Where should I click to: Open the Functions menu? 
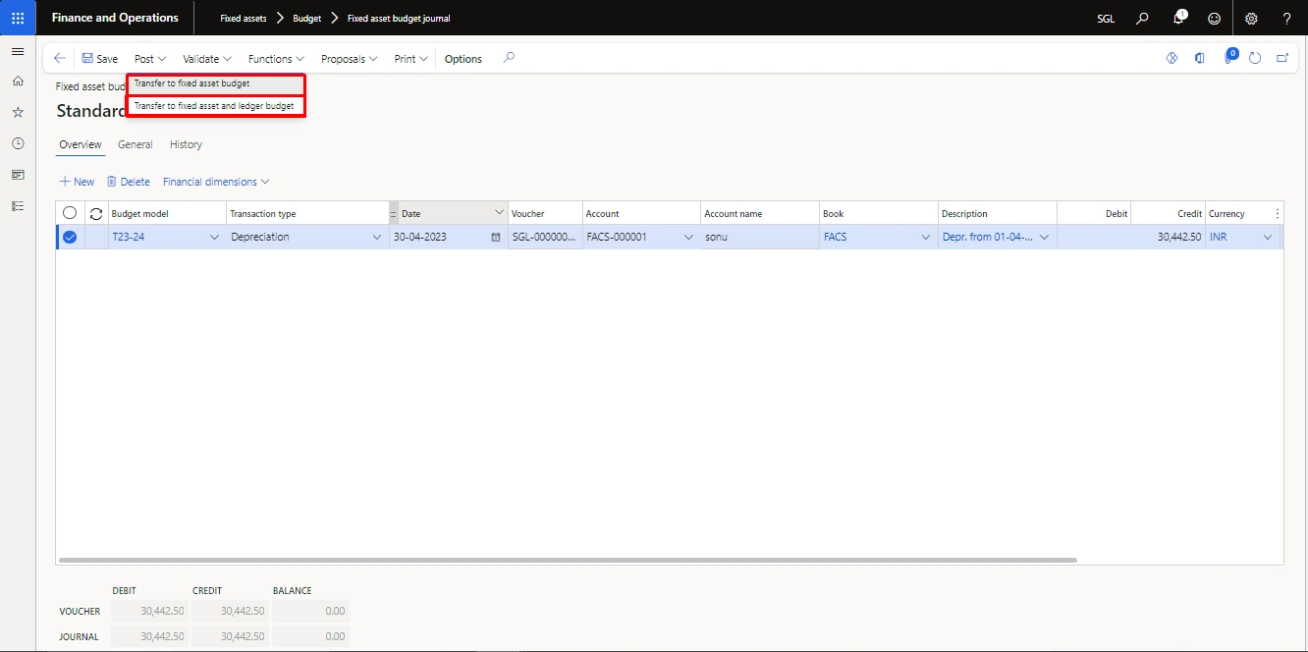tap(276, 59)
